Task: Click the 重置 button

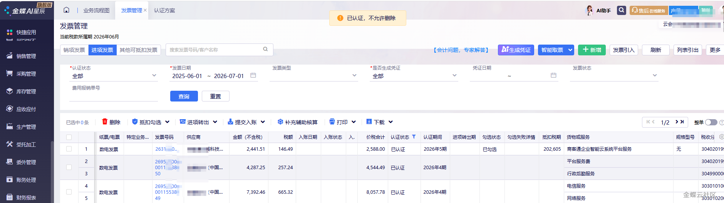Action: tap(216, 96)
